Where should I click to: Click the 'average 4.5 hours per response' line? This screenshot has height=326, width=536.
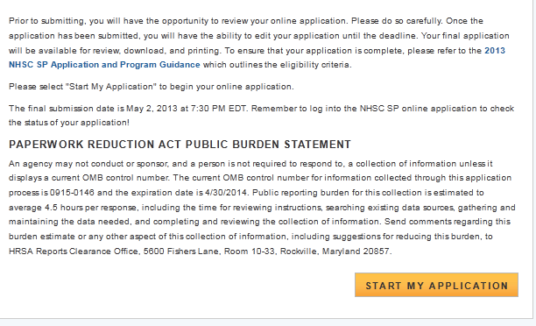pos(262,208)
